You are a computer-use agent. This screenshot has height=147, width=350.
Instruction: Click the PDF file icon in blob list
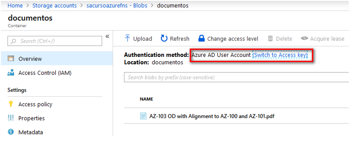point(143,116)
